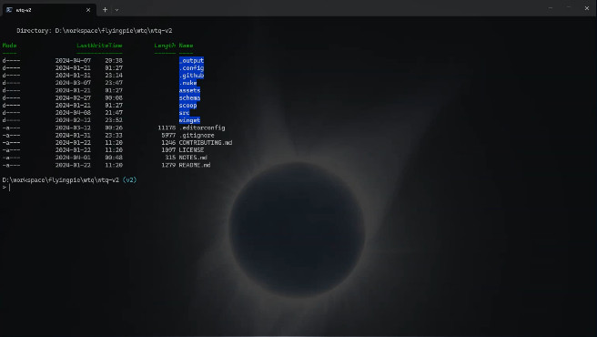Click the (v2) git branch indicator

129,180
